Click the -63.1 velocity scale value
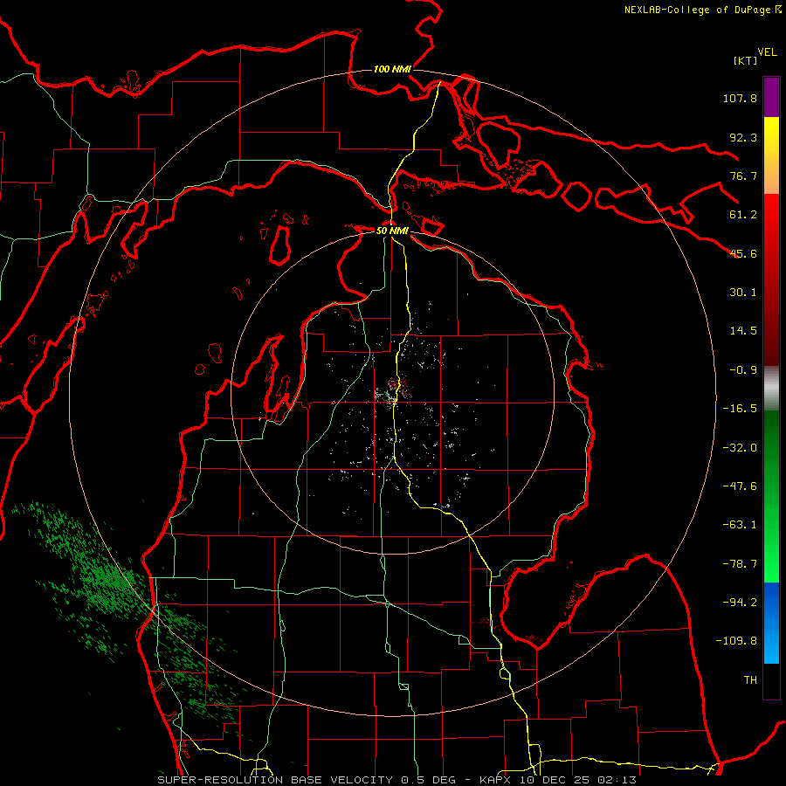Screen dimensions: 786x786 [x=740, y=525]
